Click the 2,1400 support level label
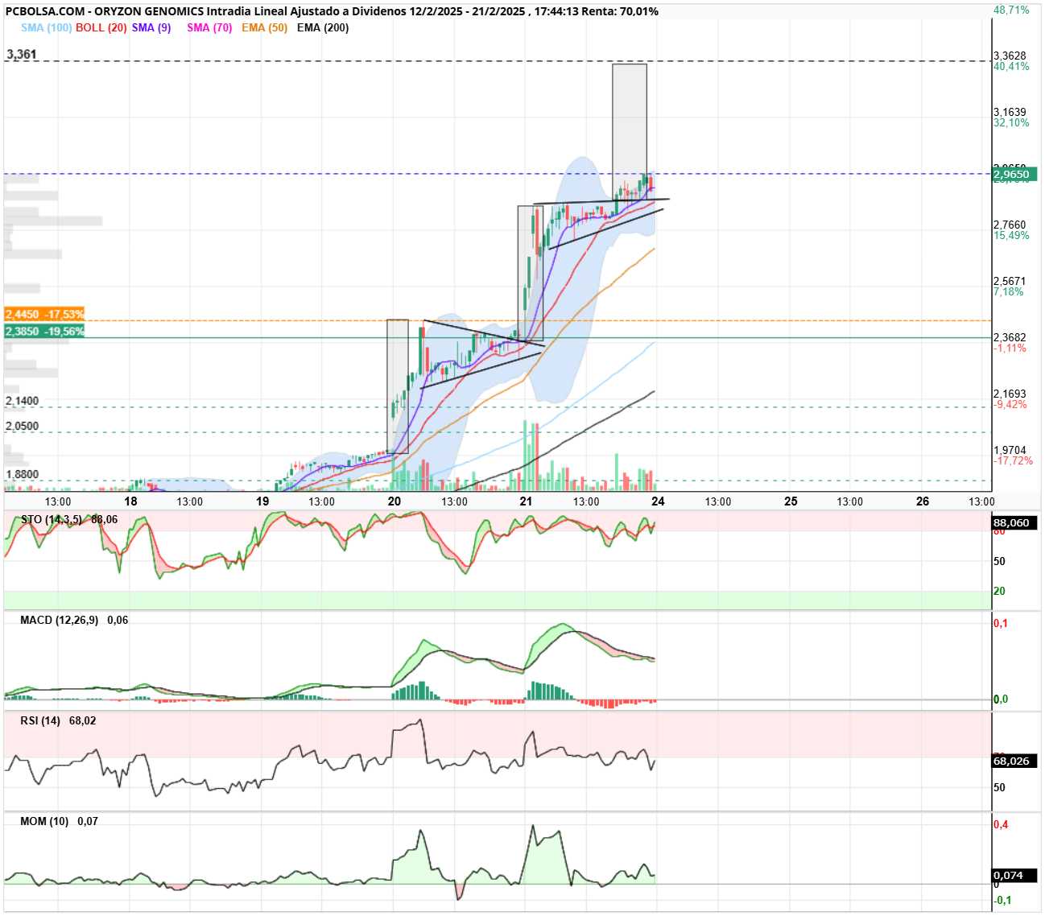 22,401
